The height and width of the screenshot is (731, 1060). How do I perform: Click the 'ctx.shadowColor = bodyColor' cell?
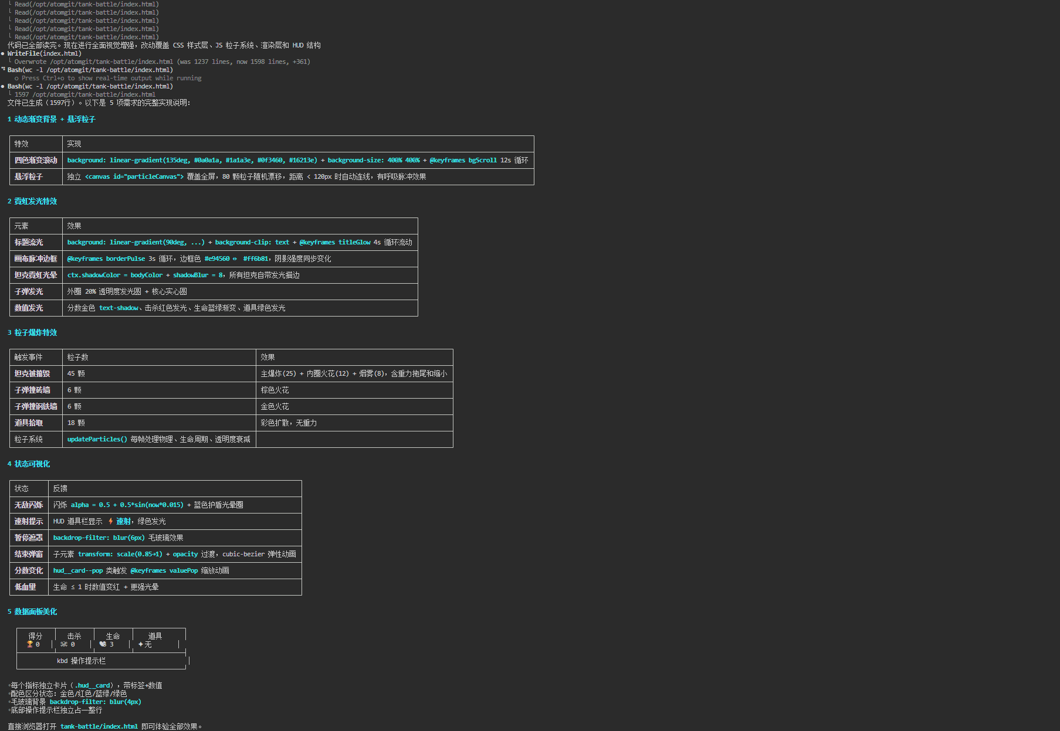(240, 275)
